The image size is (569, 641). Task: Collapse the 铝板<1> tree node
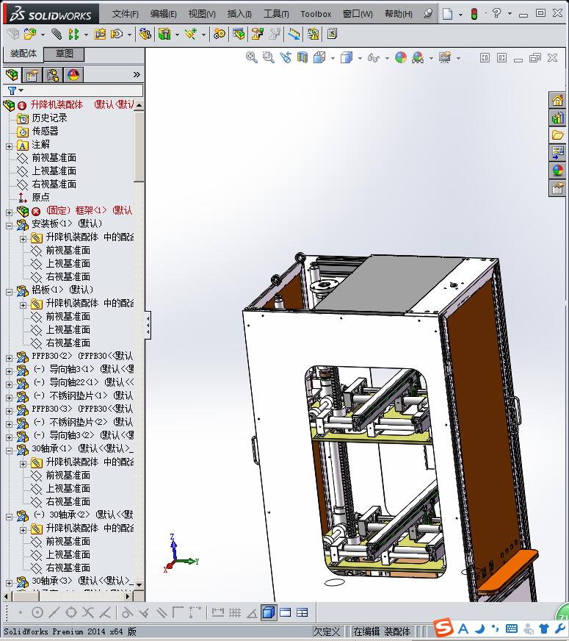tap(10, 292)
